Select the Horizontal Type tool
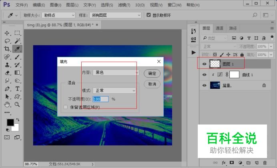 (x=17, y=89)
